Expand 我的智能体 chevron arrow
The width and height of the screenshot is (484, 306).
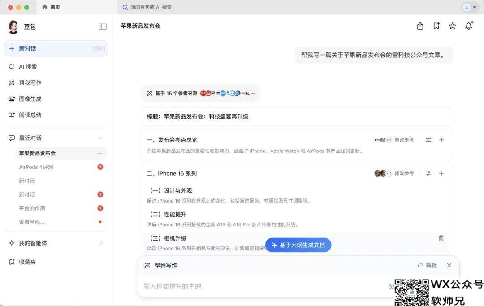(x=101, y=243)
